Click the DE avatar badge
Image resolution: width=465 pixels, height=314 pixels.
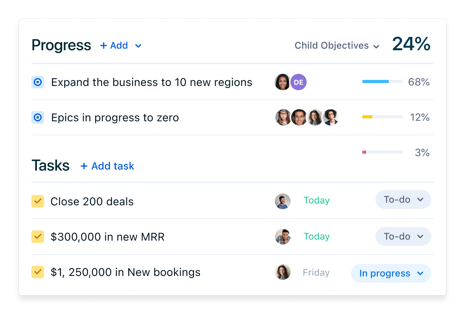coord(298,82)
